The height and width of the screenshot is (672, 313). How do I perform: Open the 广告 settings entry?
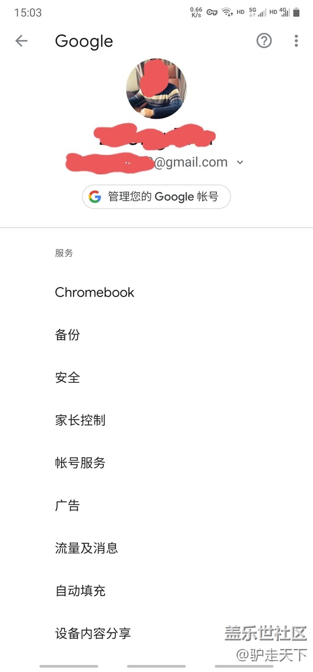pyautogui.click(x=67, y=506)
